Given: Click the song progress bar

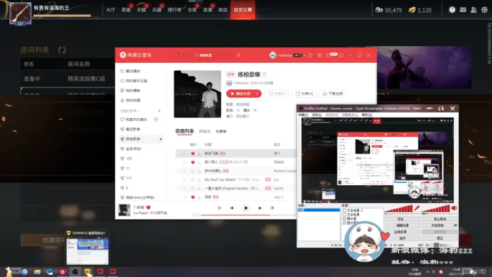Looking at the screenshot, I should (x=246, y=215).
